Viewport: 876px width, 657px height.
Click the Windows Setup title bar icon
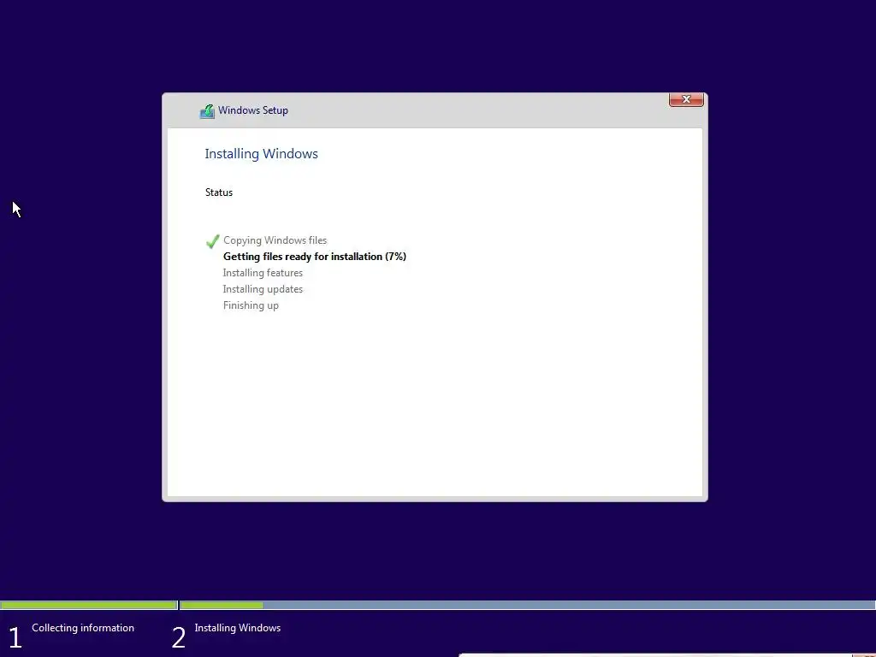(207, 111)
